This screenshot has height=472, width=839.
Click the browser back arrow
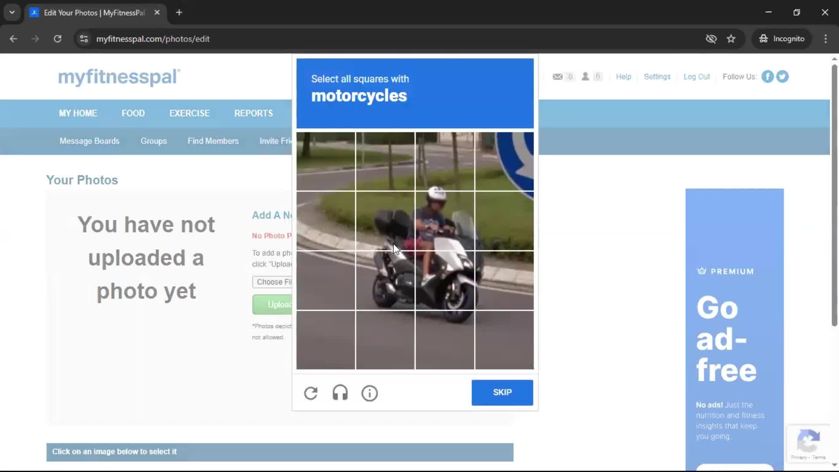click(x=13, y=39)
